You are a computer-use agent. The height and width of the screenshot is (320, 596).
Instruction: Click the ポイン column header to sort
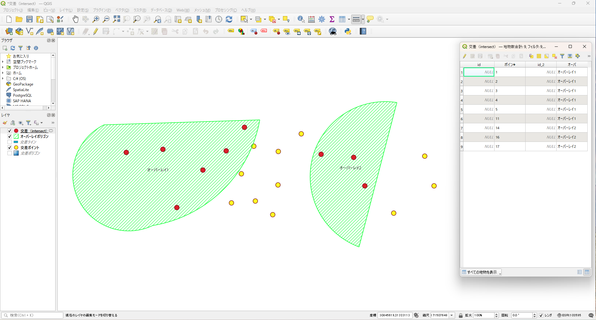point(509,64)
